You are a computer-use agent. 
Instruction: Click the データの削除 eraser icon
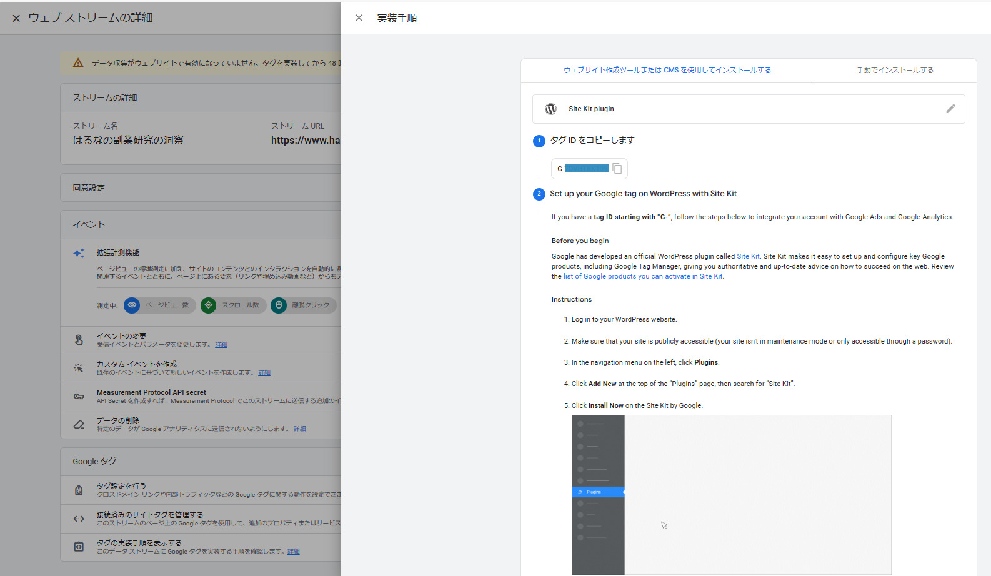click(x=79, y=424)
